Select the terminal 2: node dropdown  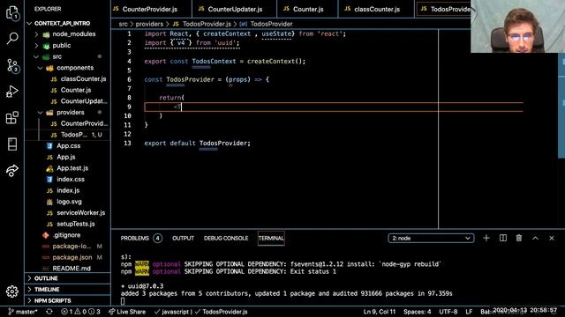tap(431, 239)
